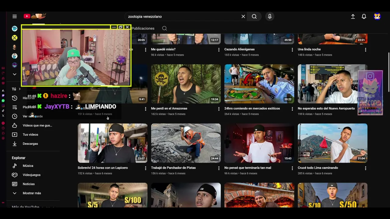
Task: Open the first subscription channel avatar
Action: point(15,29)
